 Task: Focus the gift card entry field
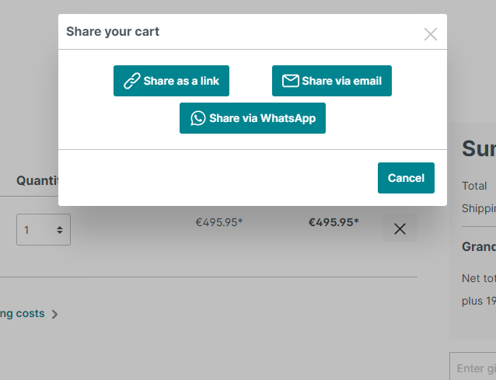(x=474, y=368)
